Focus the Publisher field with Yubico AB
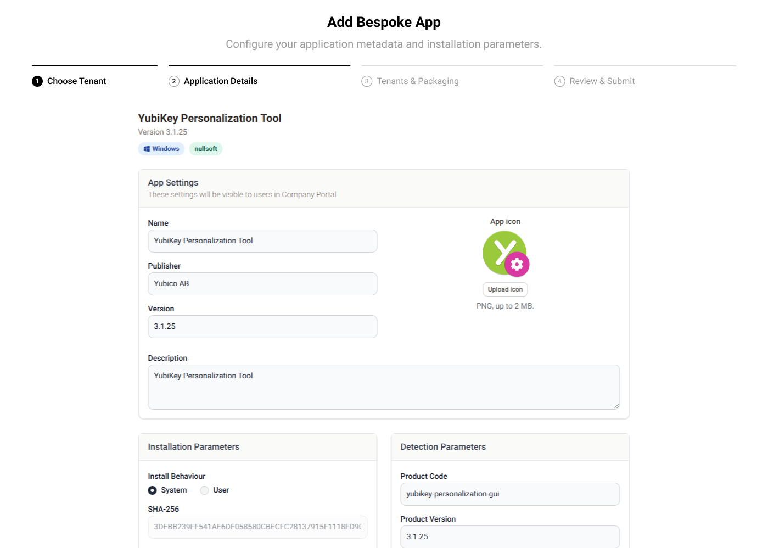Viewport: 768px width, 548px height. click(x=262, y=284)
